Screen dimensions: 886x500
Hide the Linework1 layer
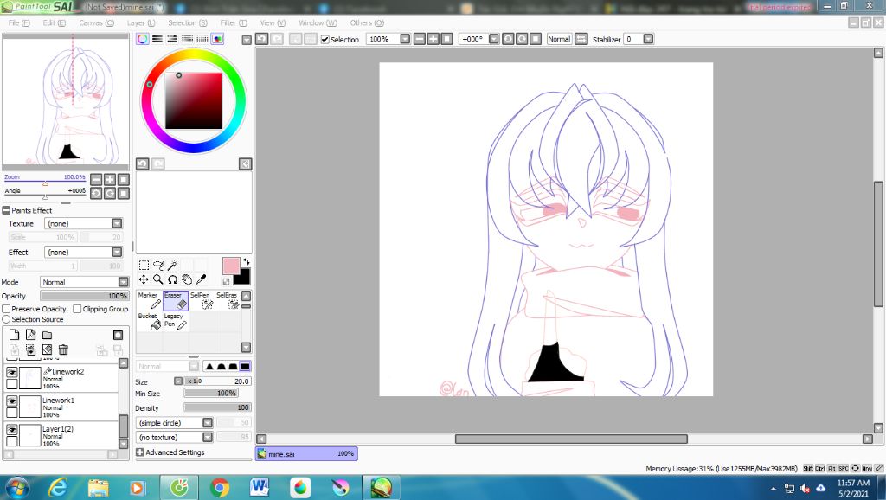tap(12, 401)
